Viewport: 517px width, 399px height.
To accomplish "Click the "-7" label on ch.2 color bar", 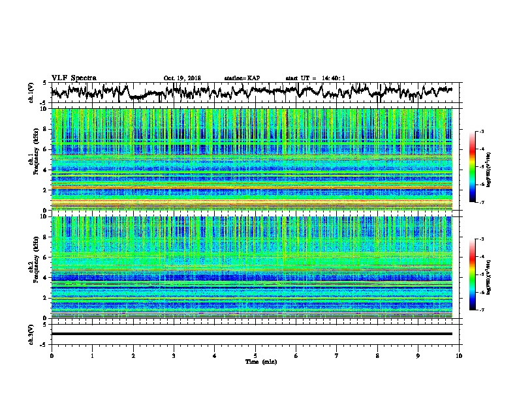I will tap(482, 310).
